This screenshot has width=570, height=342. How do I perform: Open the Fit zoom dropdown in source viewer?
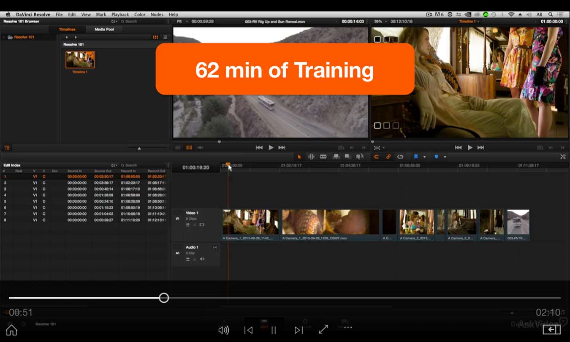[182, 21]
